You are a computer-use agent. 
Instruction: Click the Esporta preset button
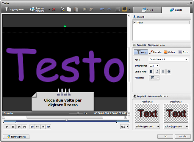[16, 137]
